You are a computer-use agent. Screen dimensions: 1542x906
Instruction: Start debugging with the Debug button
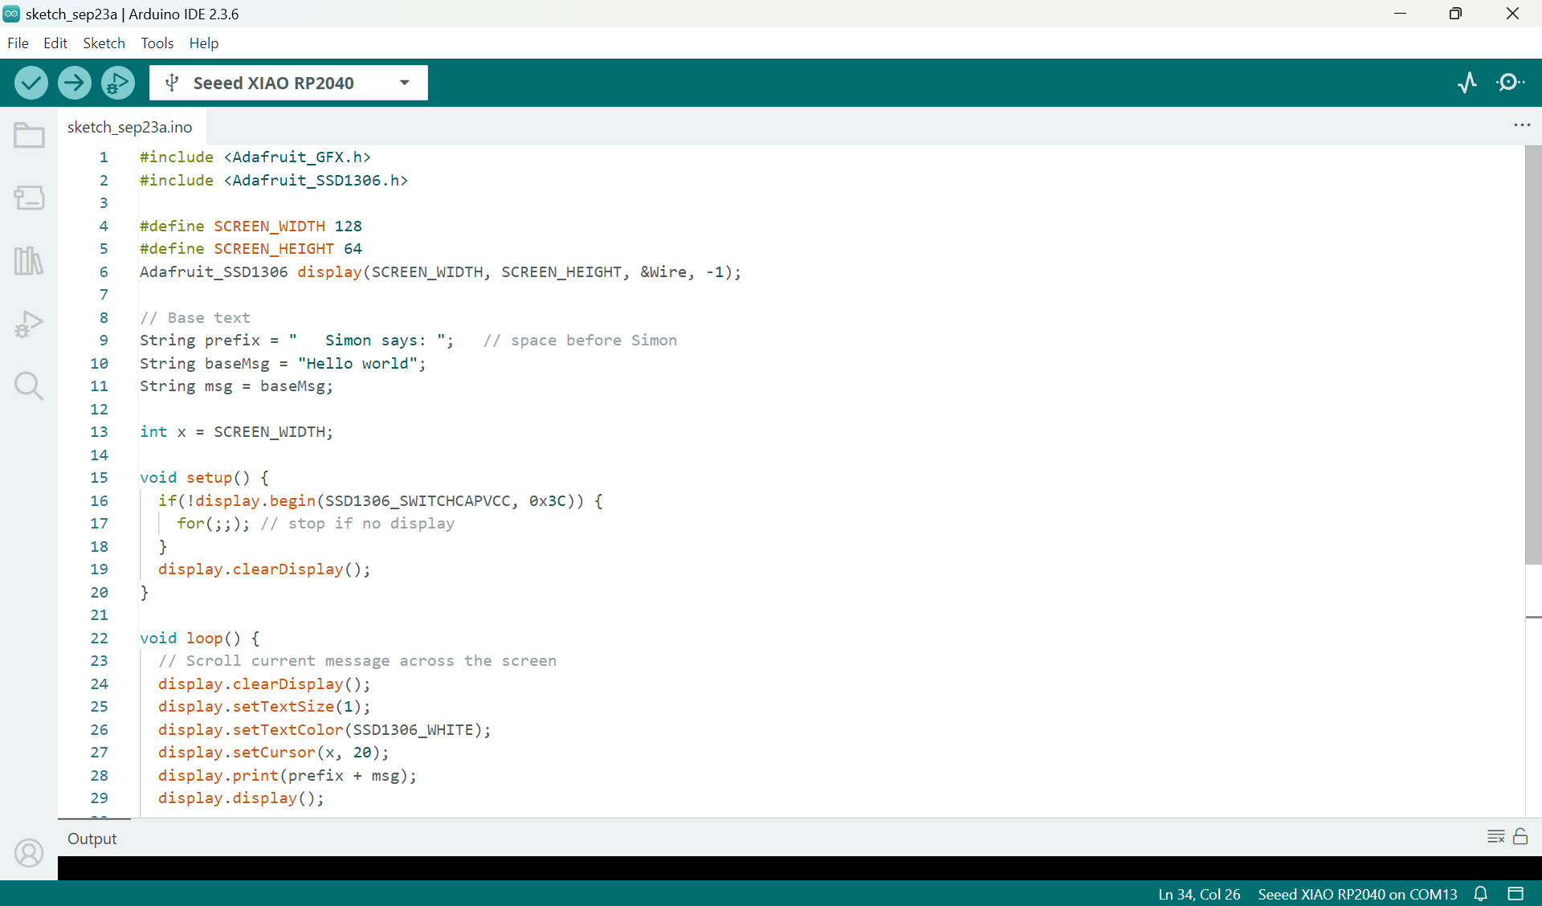pyautogui.click(x=118, y=83)
